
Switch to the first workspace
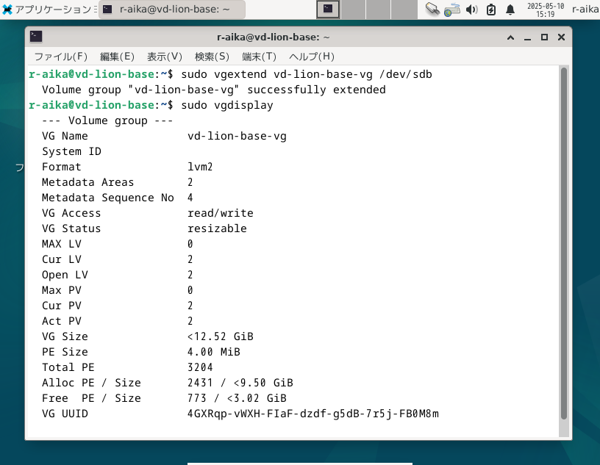pos(328,9)
